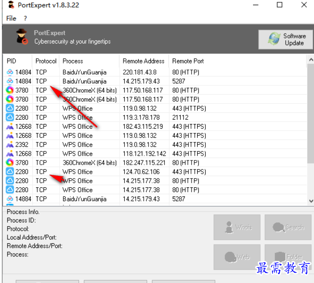Click the Software Update button
The image size is (314, 283).
pos(285,39)
